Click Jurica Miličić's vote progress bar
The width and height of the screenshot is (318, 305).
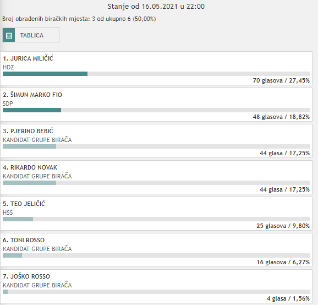pyautogui.click(x=156, y=74)
